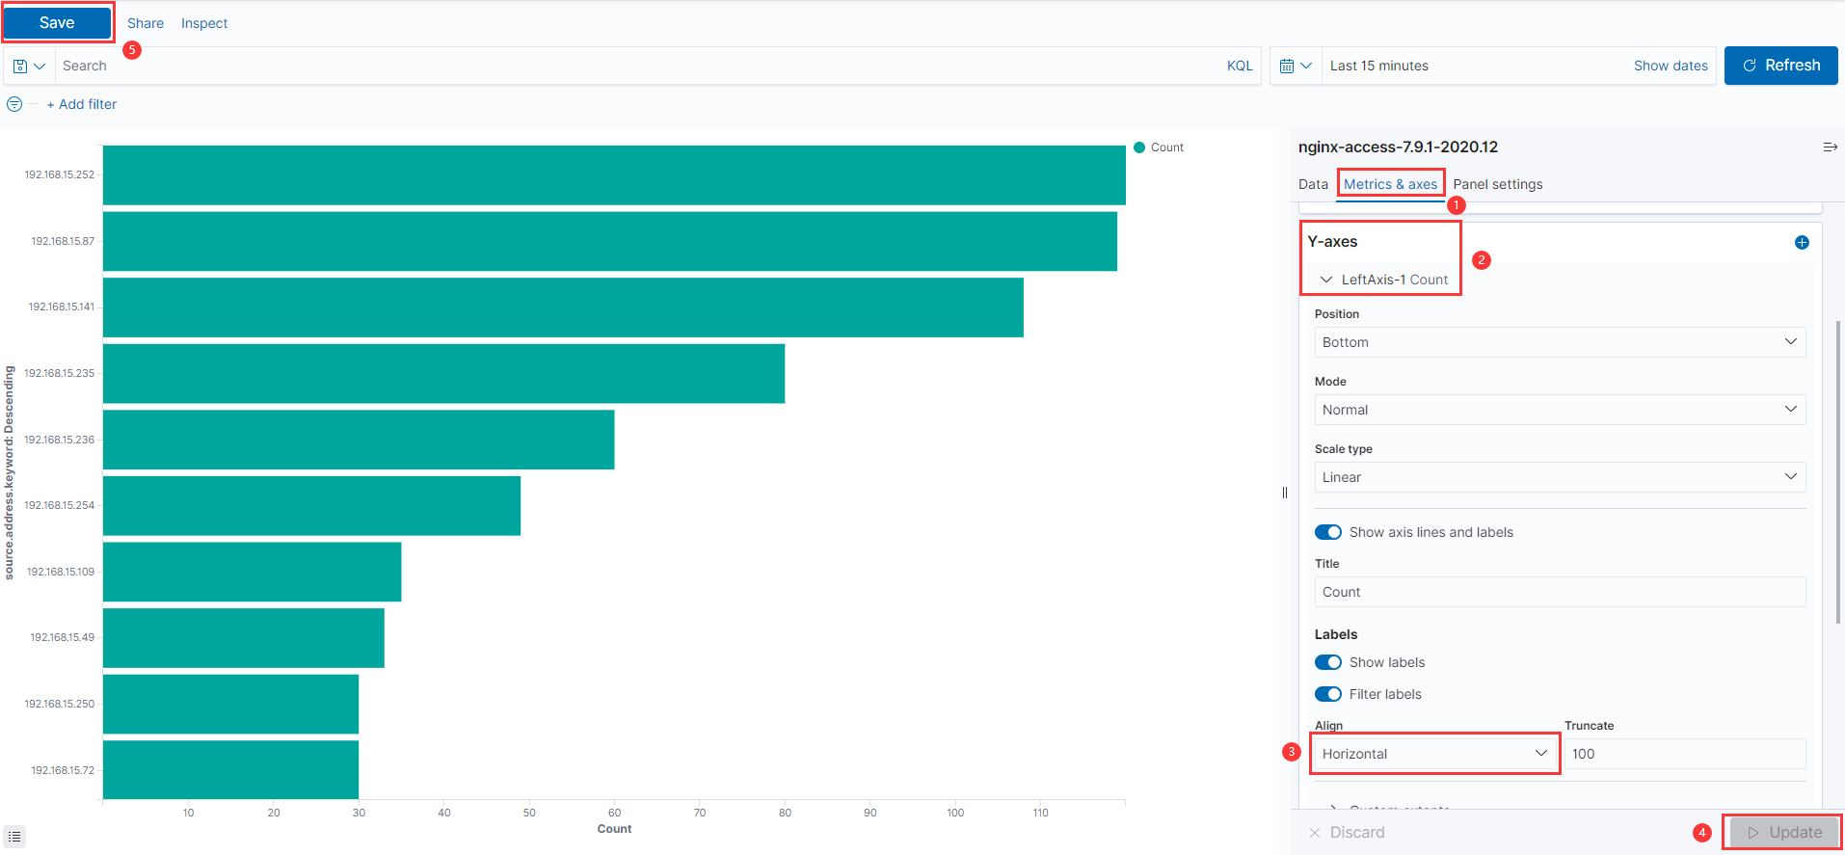Toggle the legend list icon at bottom left

(14, 837)
